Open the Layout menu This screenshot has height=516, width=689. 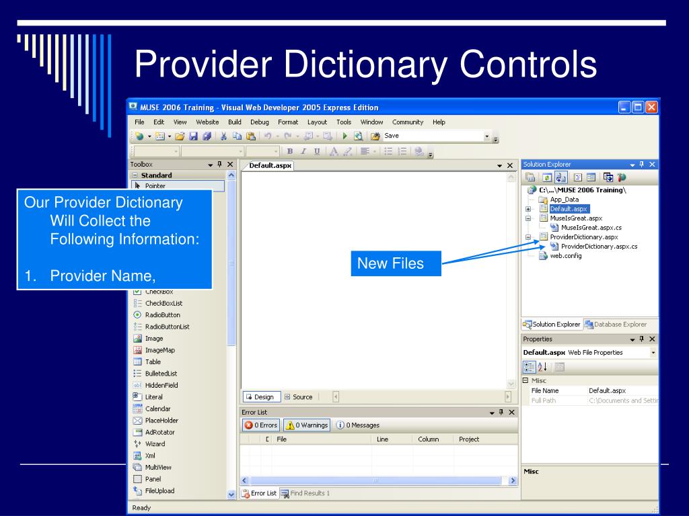pyautogui.click(x=318, y=122)
